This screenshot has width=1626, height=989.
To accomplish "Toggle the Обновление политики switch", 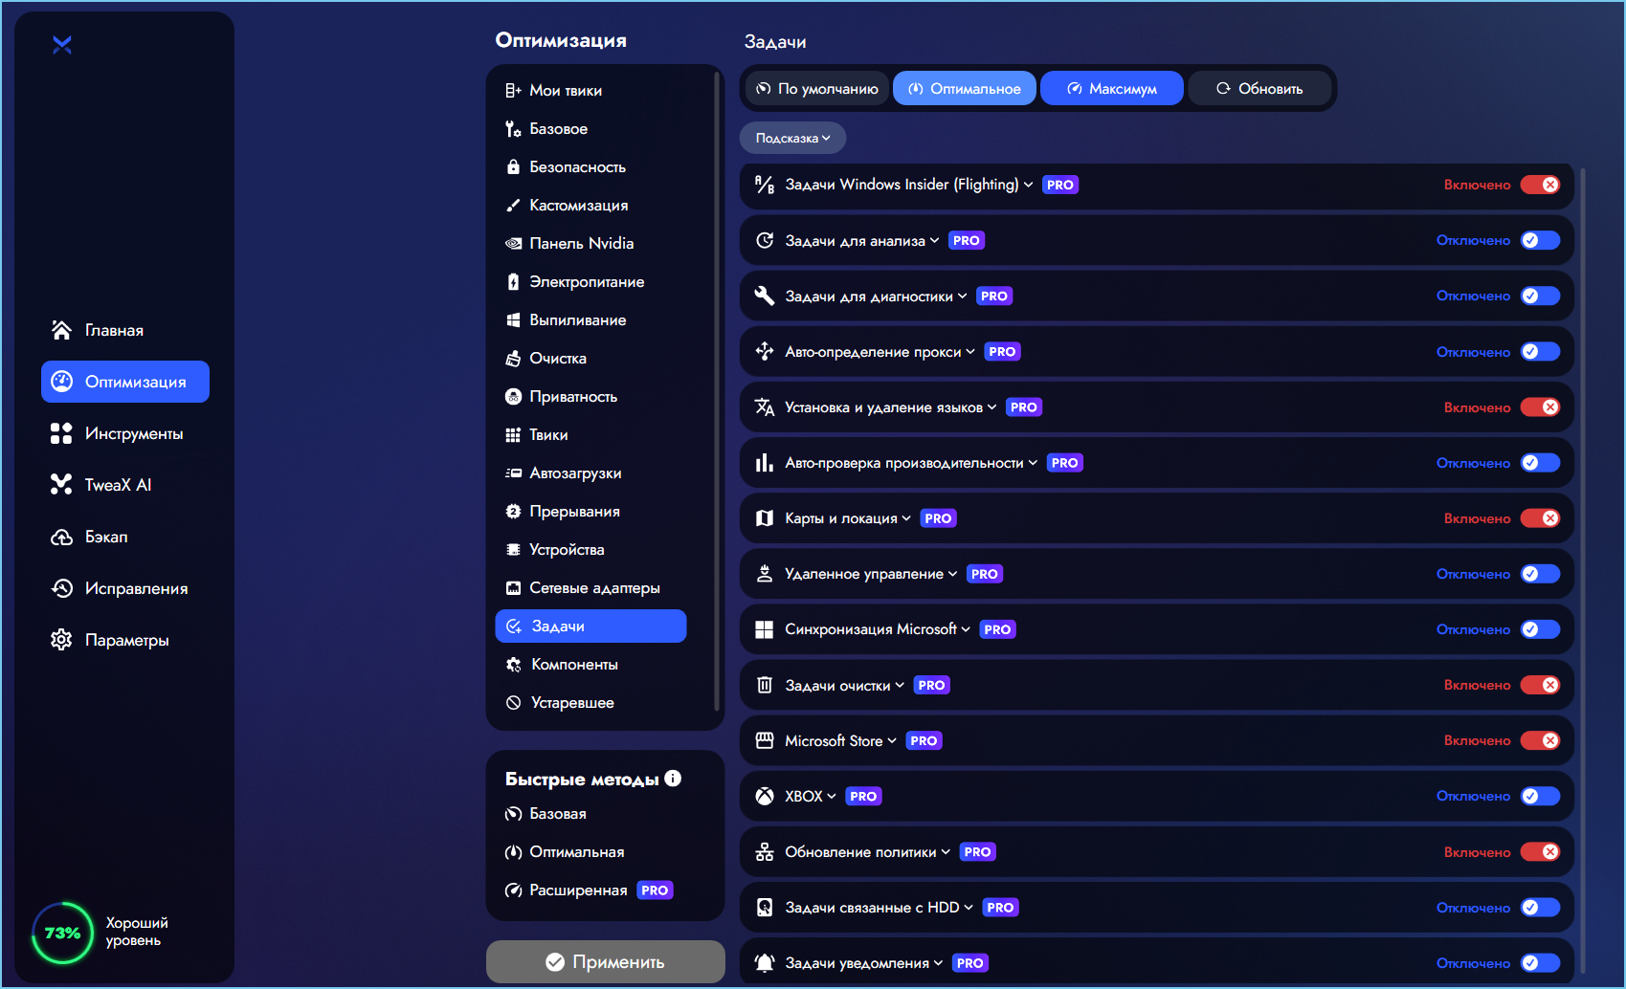I will tap(1540, 852).
